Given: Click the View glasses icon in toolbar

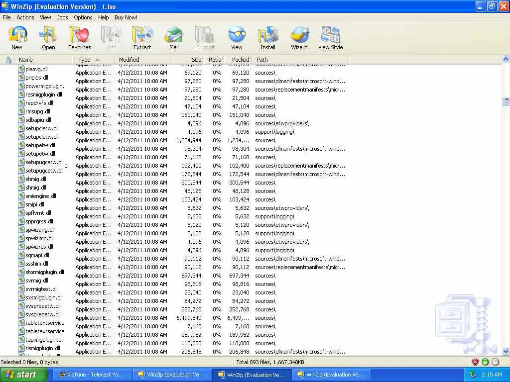Looking at the screenshot, I should pos(237,35).
